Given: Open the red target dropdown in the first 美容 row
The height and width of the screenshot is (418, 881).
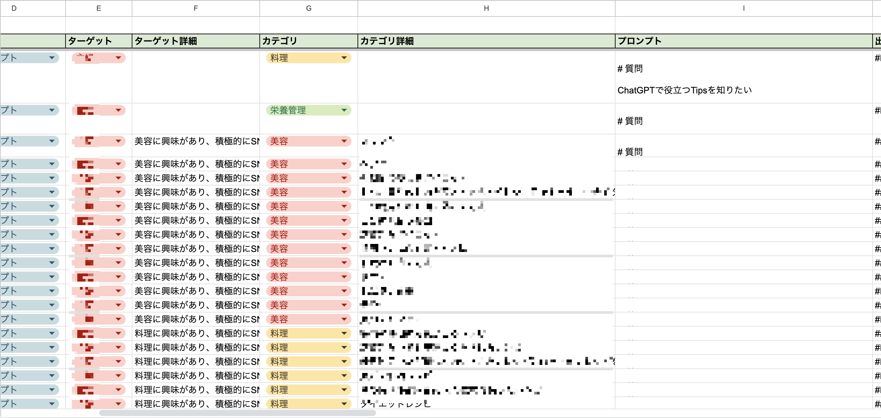Looking at the screenshot, I should point(118,141).
